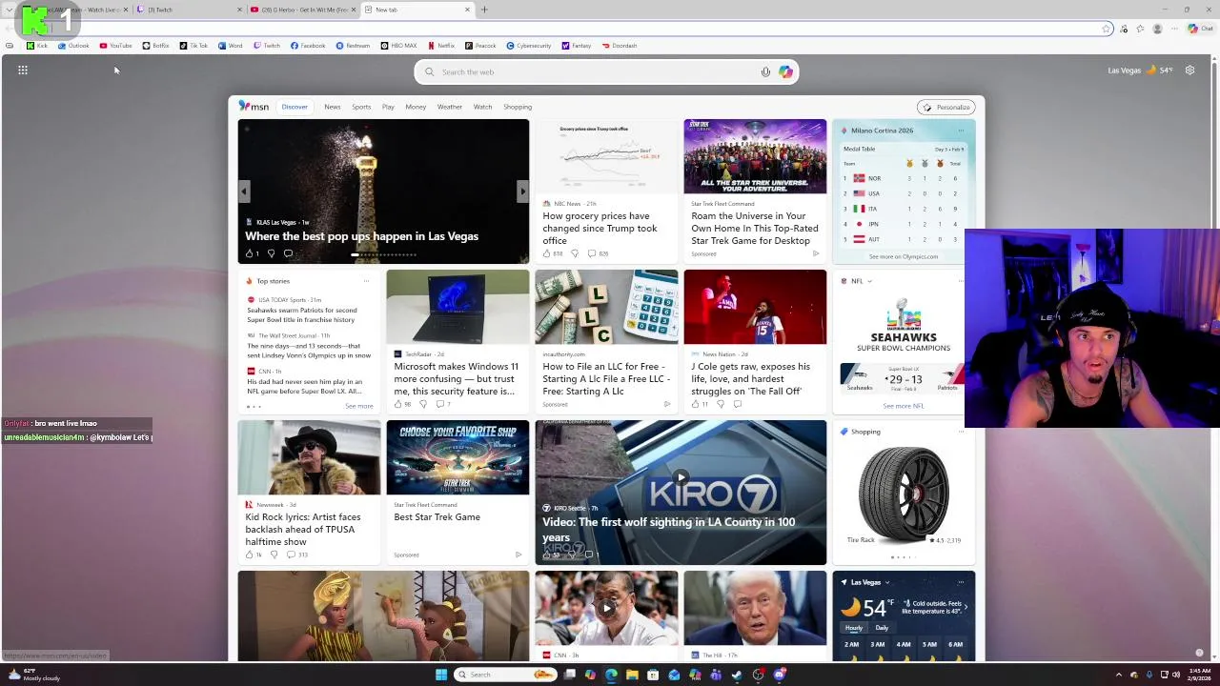This screenshot has width=1220, height=686.
Task: Open comments on Las Vegas pop ups story
Action: [288, 253]
